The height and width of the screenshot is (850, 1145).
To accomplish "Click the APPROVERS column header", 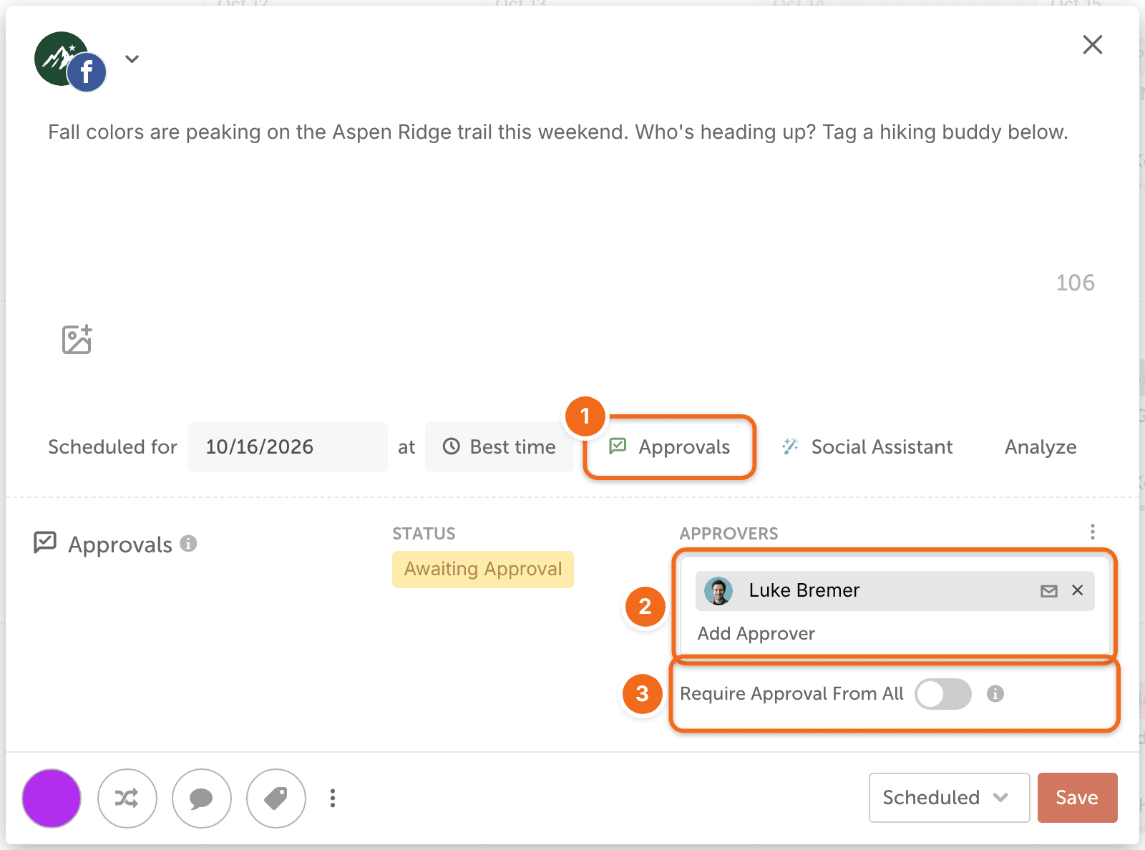I will coord(729,534).
